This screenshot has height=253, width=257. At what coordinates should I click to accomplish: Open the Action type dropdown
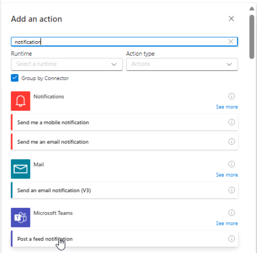point(182,64)
